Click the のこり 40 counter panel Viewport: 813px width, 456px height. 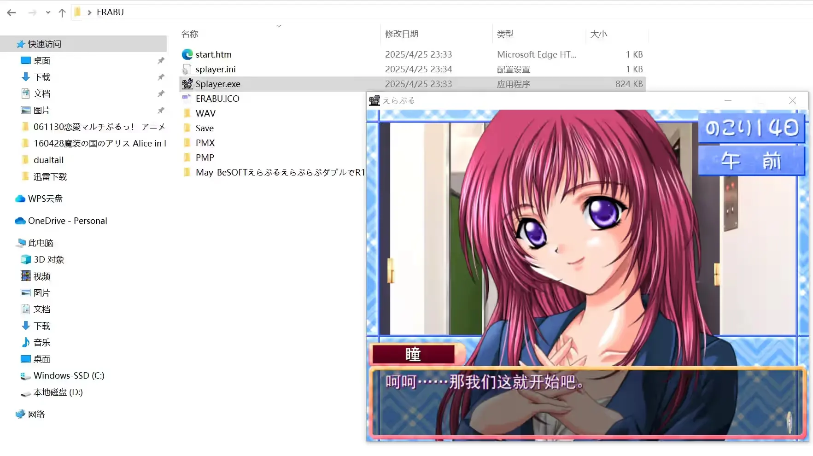tap(752, 128)
